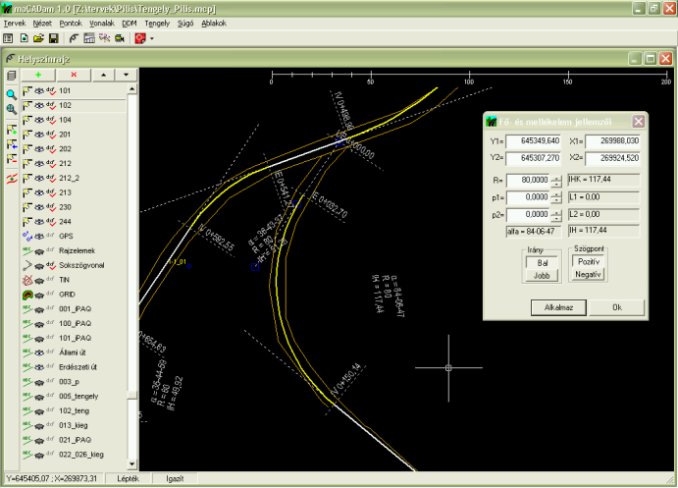This screenshot has height=488, width=678.
Task: Click the GPS layer's blue points icon
Action: 27,237
